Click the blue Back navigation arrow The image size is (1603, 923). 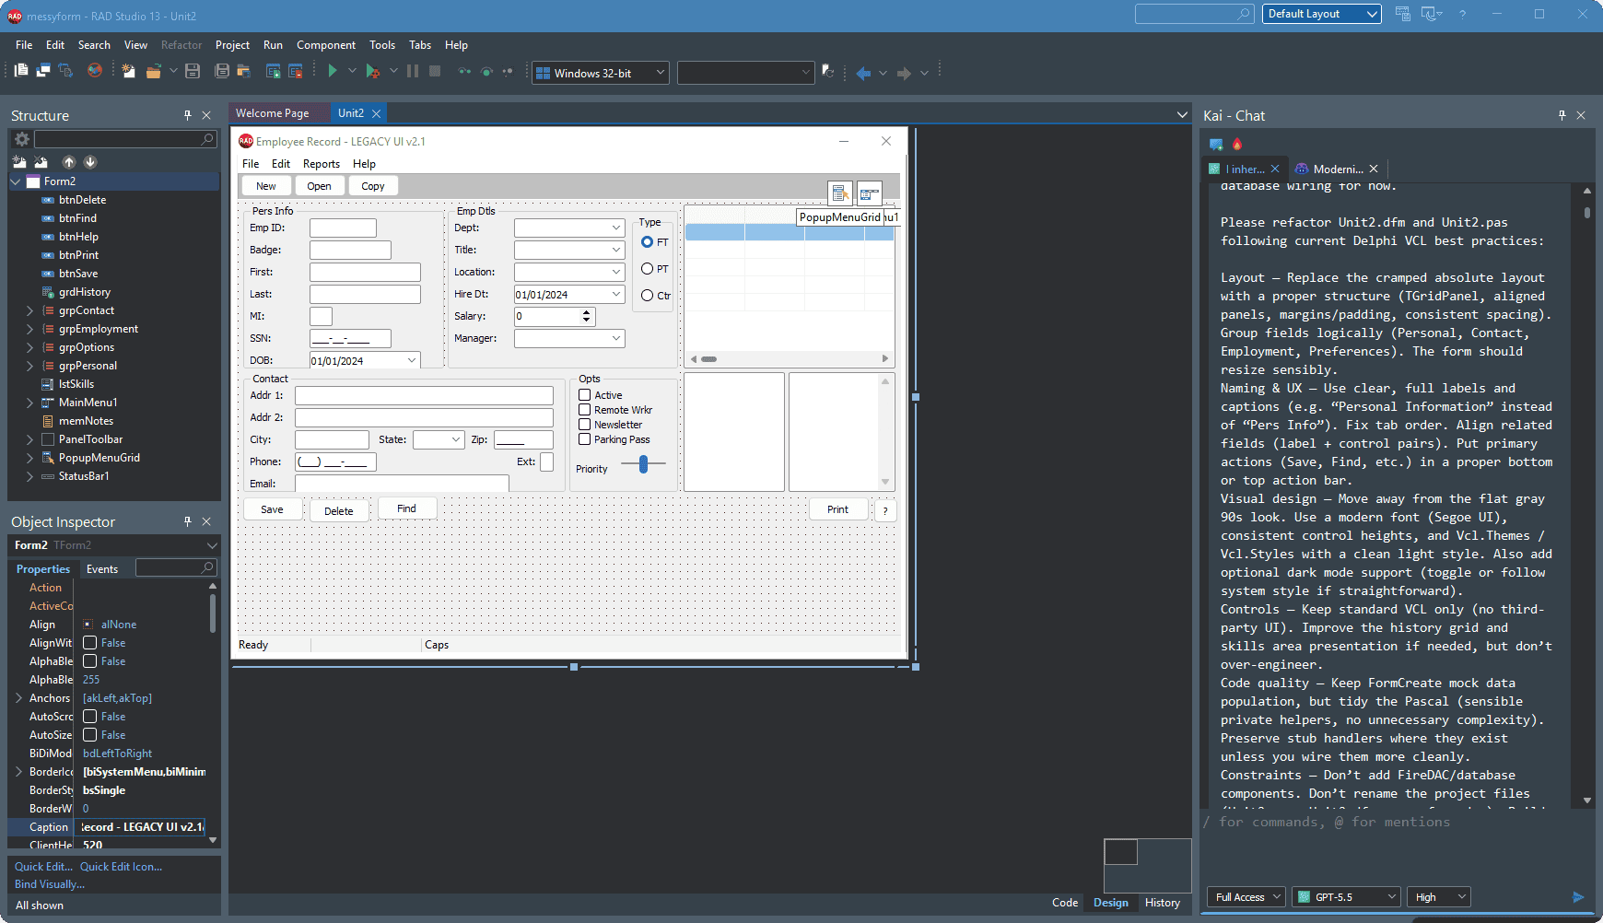(x=863, y=73)
